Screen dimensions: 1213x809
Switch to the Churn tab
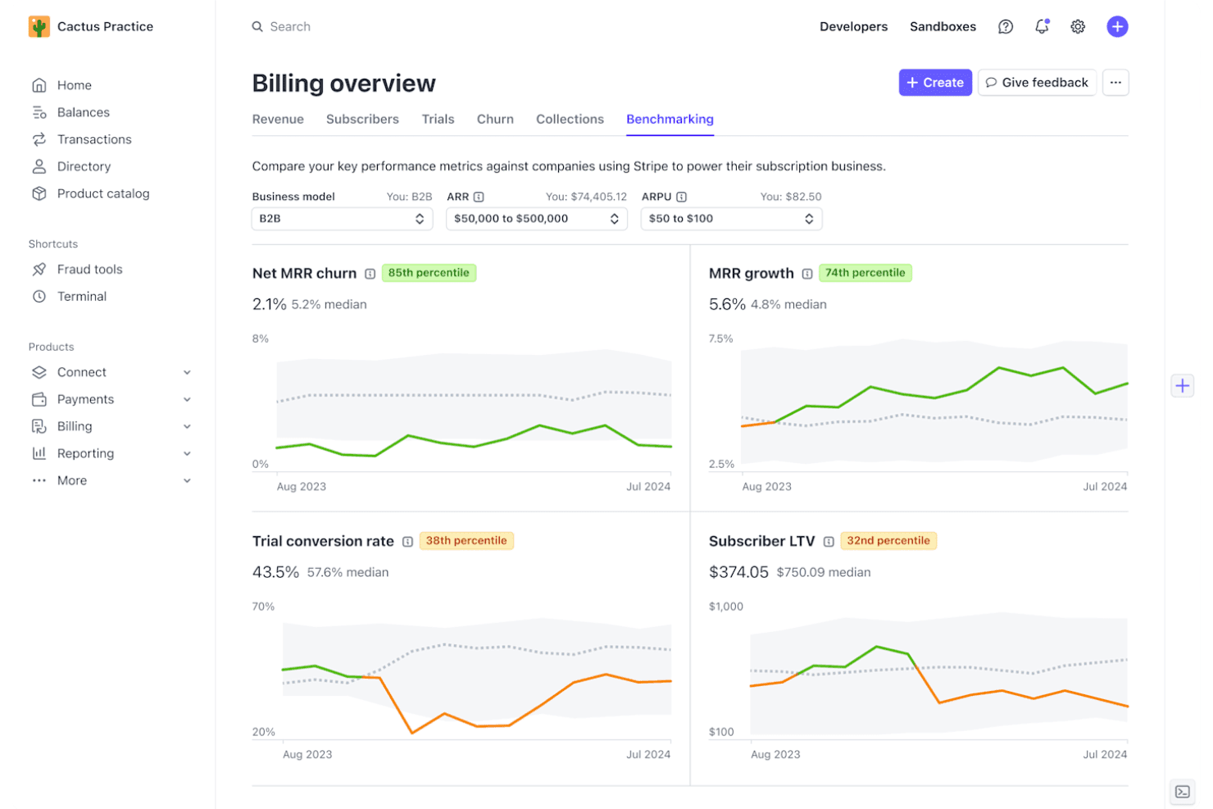pos(495,119)
